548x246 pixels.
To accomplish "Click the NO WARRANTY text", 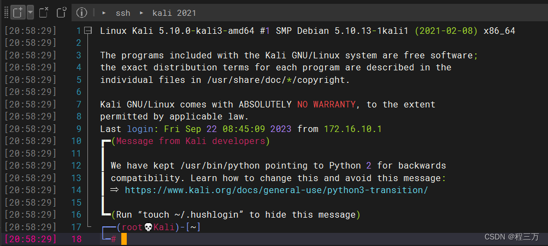I will tap(326, 104).
